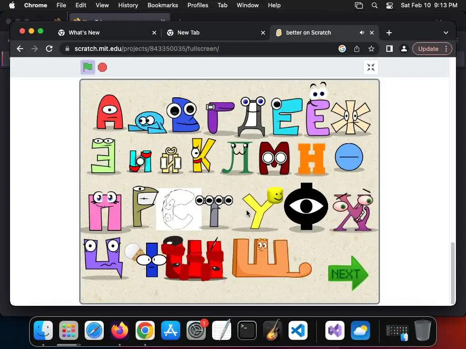Select the orange Щ character
Viewport: 466px width, 349px height.
click(x=271, y=258)
